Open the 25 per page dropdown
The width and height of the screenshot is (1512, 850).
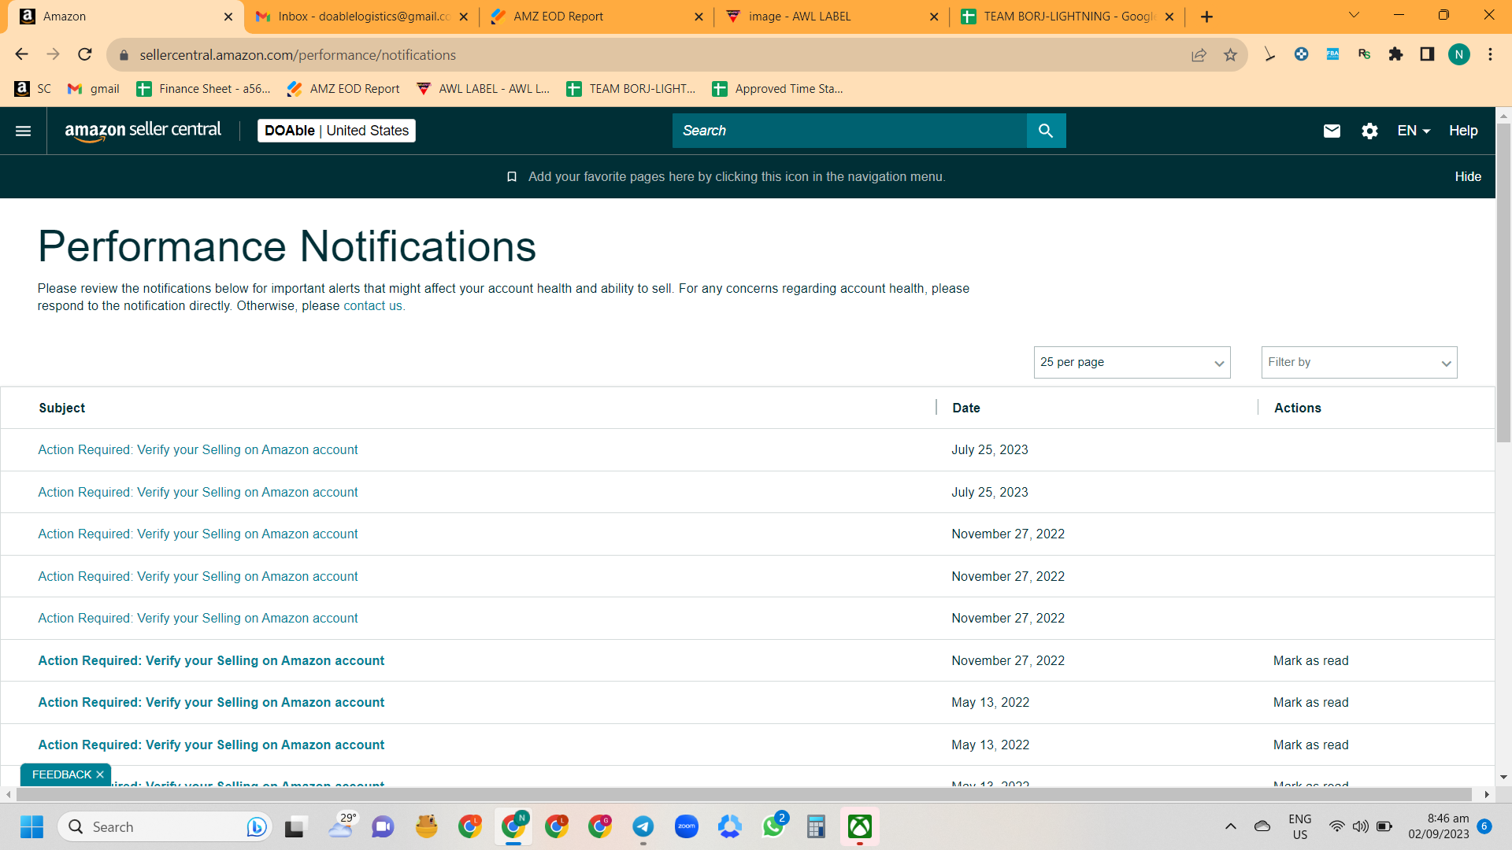click(x=1132, y=362)
